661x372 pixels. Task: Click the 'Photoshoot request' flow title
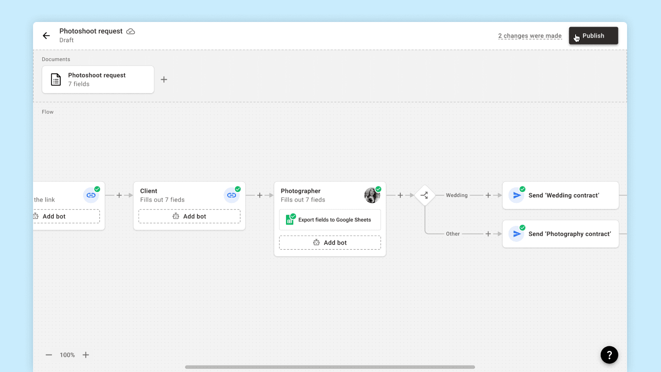pos(91,31)
